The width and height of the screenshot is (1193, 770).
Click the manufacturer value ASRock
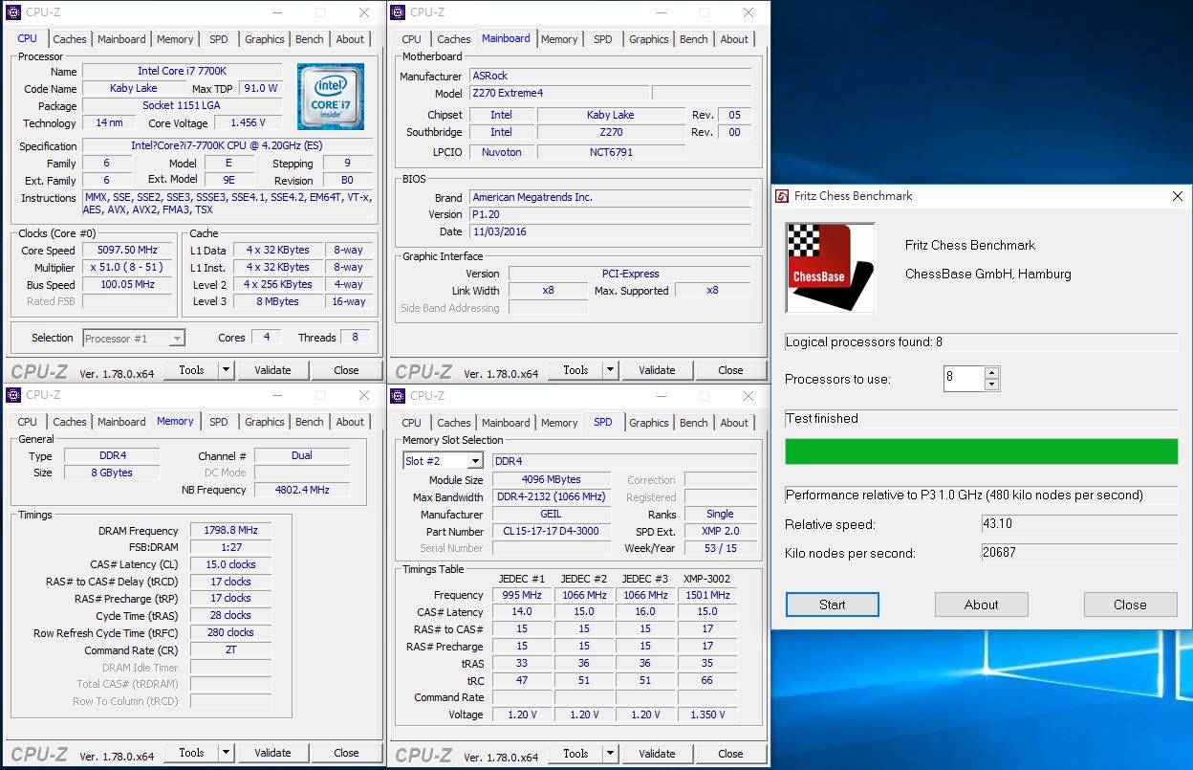pos(610,76)
